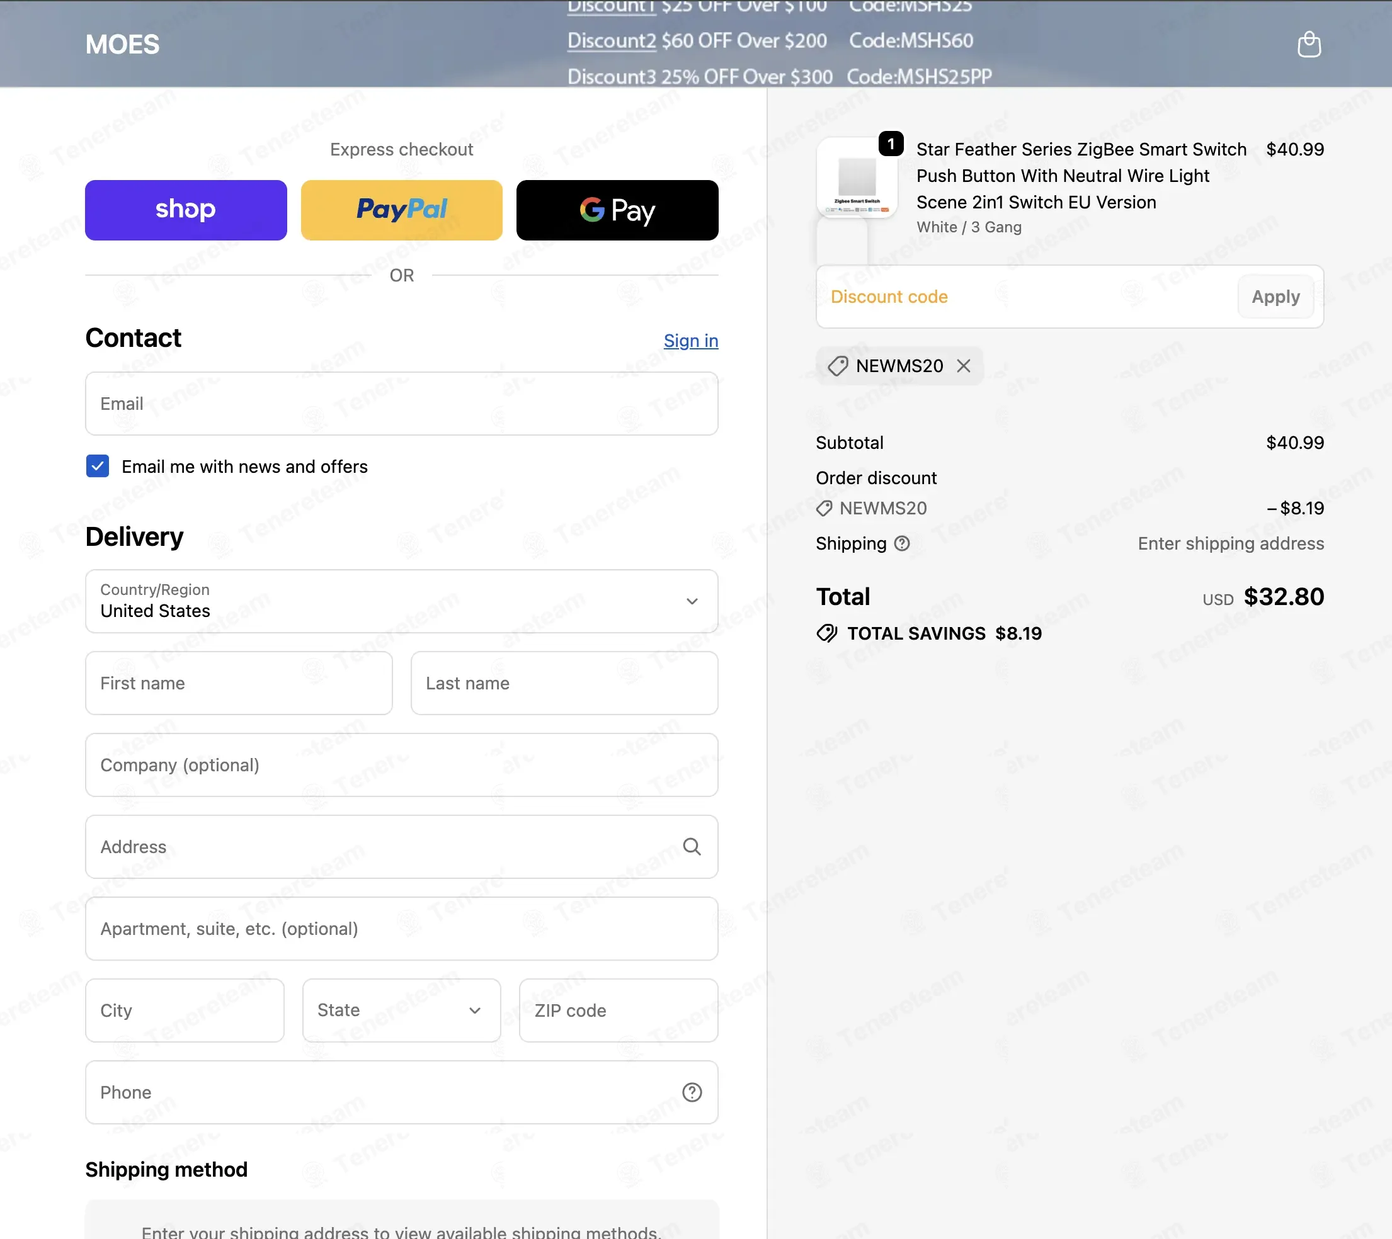The image size is (1392, 1239).
Task: Click the Code:MSHS25PP banner text
Action: [x=920, y=76]
